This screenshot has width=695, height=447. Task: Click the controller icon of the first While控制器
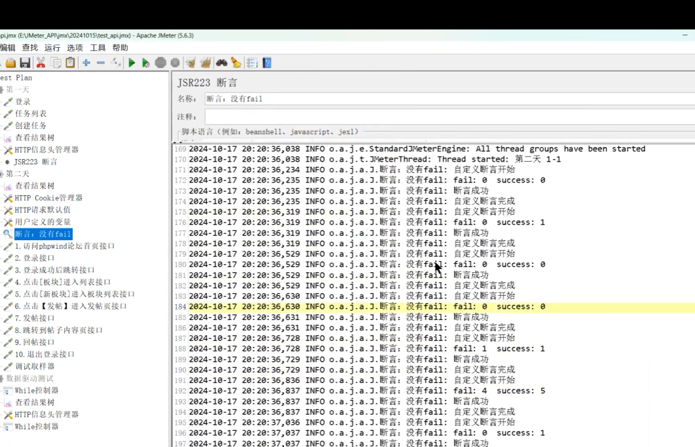(x=8, y=391)
